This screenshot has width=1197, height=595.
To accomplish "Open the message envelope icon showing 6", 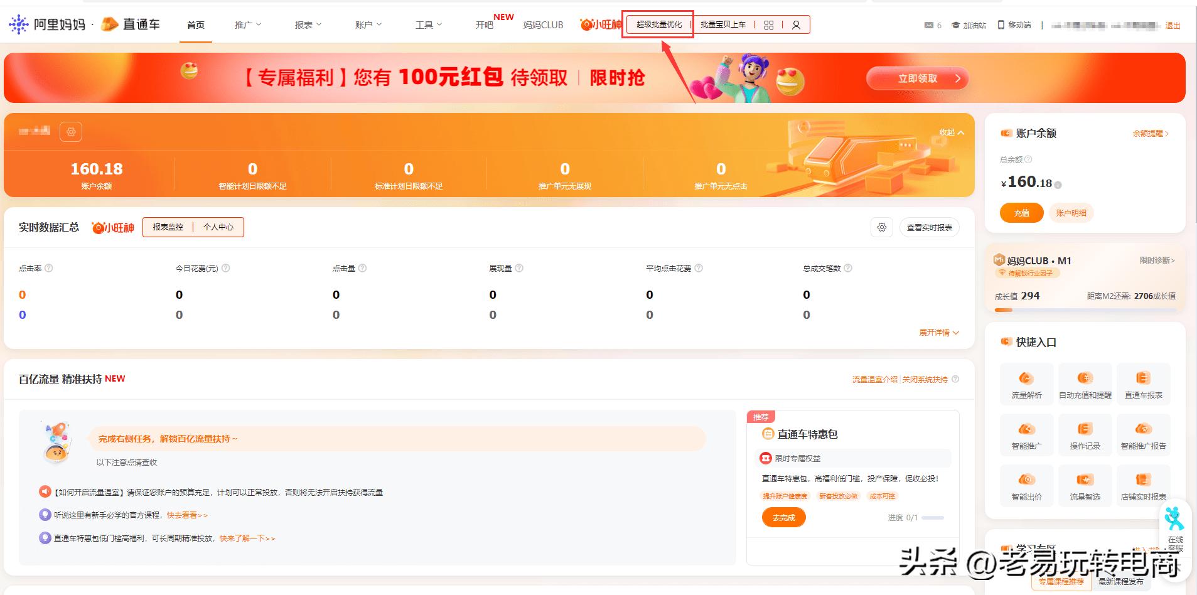I will tap(930, 25).
